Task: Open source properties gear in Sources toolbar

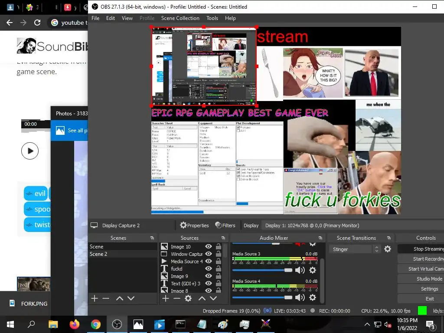Action: [188, 298]
